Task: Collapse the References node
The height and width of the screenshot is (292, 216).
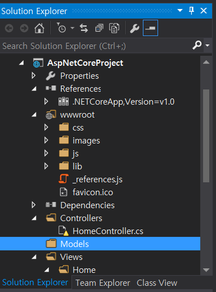Action: [34, 89]
